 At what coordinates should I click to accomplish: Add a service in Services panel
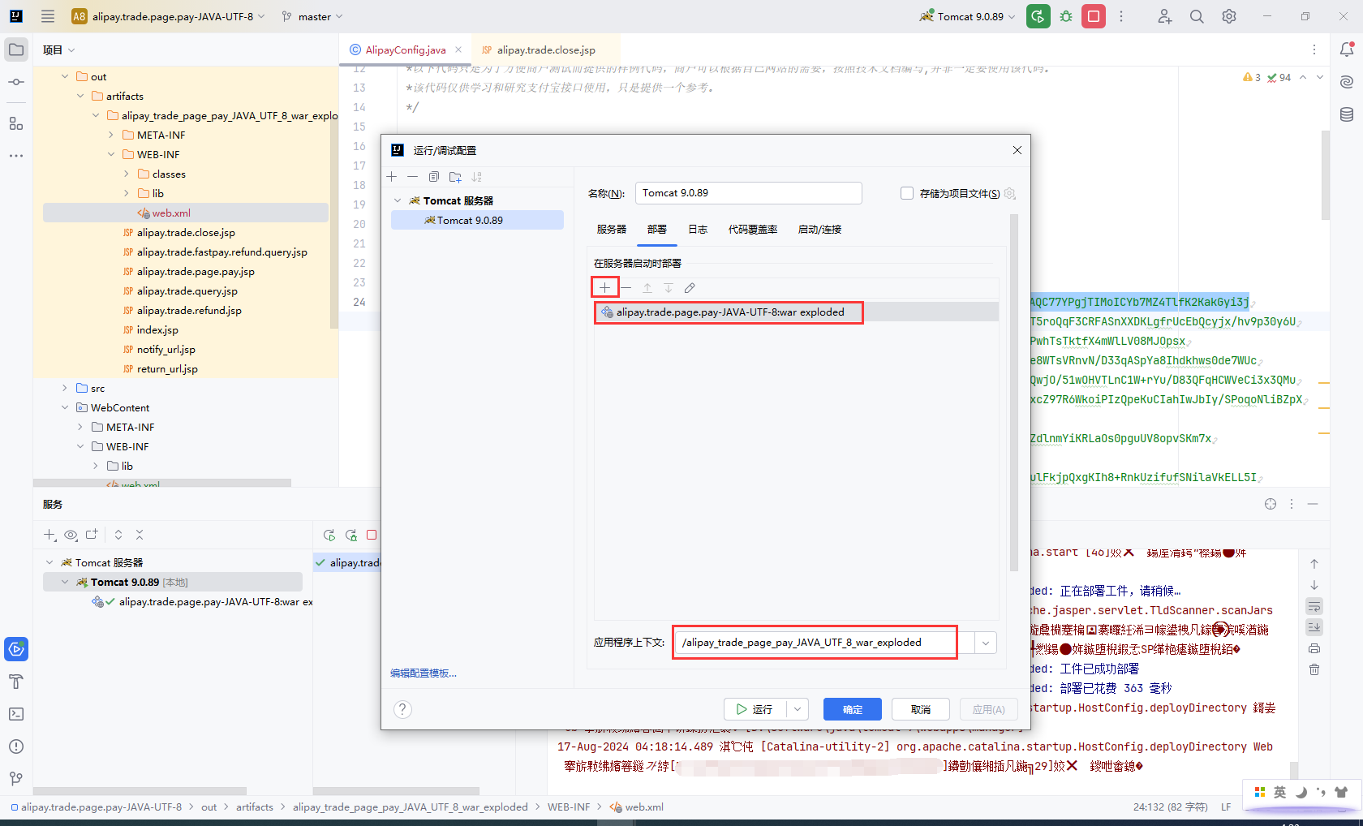(x=49, y=535)
